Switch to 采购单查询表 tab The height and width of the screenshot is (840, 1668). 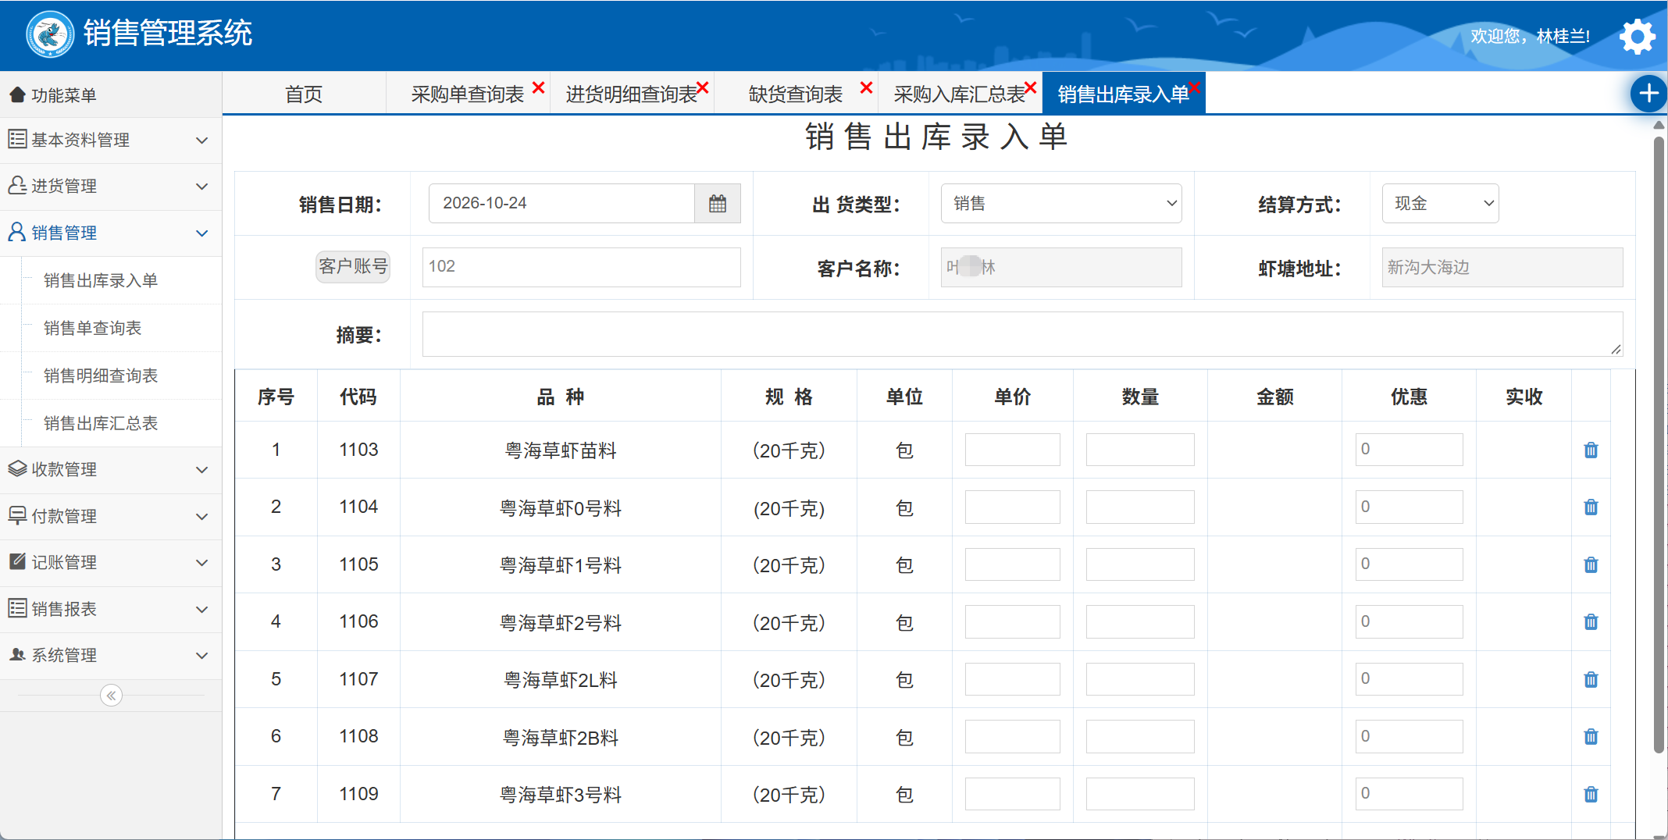[x=467, y=94]
